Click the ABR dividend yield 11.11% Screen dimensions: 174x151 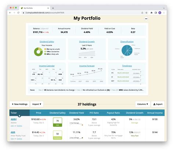(x=76, y=132)
